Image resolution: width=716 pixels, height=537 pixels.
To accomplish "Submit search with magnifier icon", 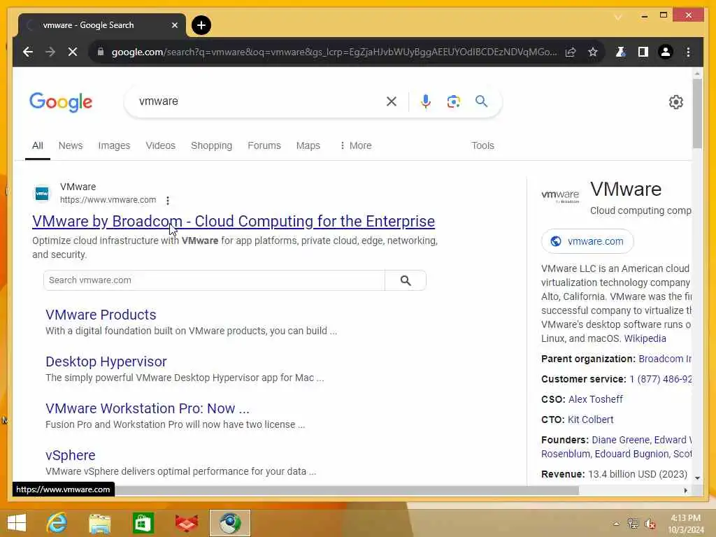I will click(481, 101).
